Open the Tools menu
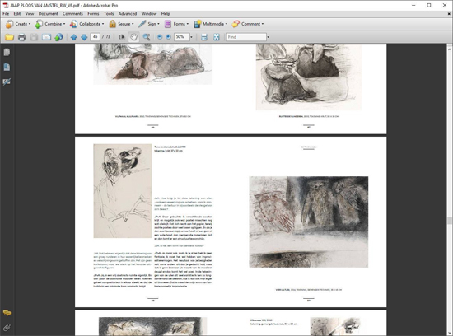Screen dimensions: 453x336 tap(109, 13)
